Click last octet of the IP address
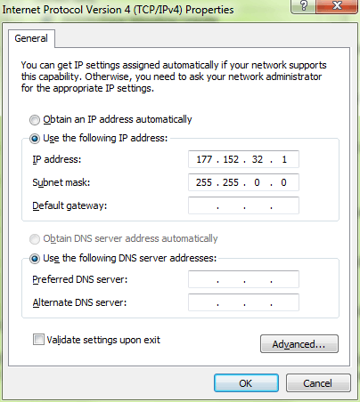Image resolution: width=360 pixels, height=402 pixels. [284, 159]
